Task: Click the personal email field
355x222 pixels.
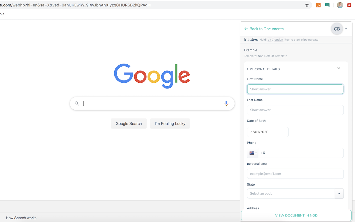Action: [295, 174]
